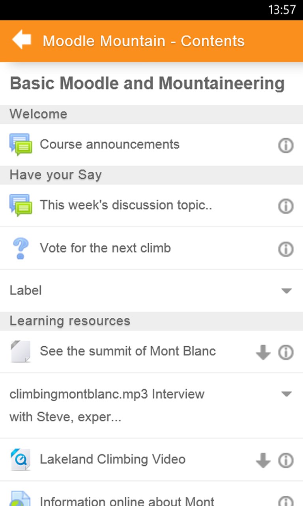Download the Lakeland Climbing Video

[x=263, y=460]
